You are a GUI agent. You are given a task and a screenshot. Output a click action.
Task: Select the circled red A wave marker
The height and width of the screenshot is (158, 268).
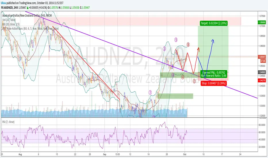(x=183, y=77)
